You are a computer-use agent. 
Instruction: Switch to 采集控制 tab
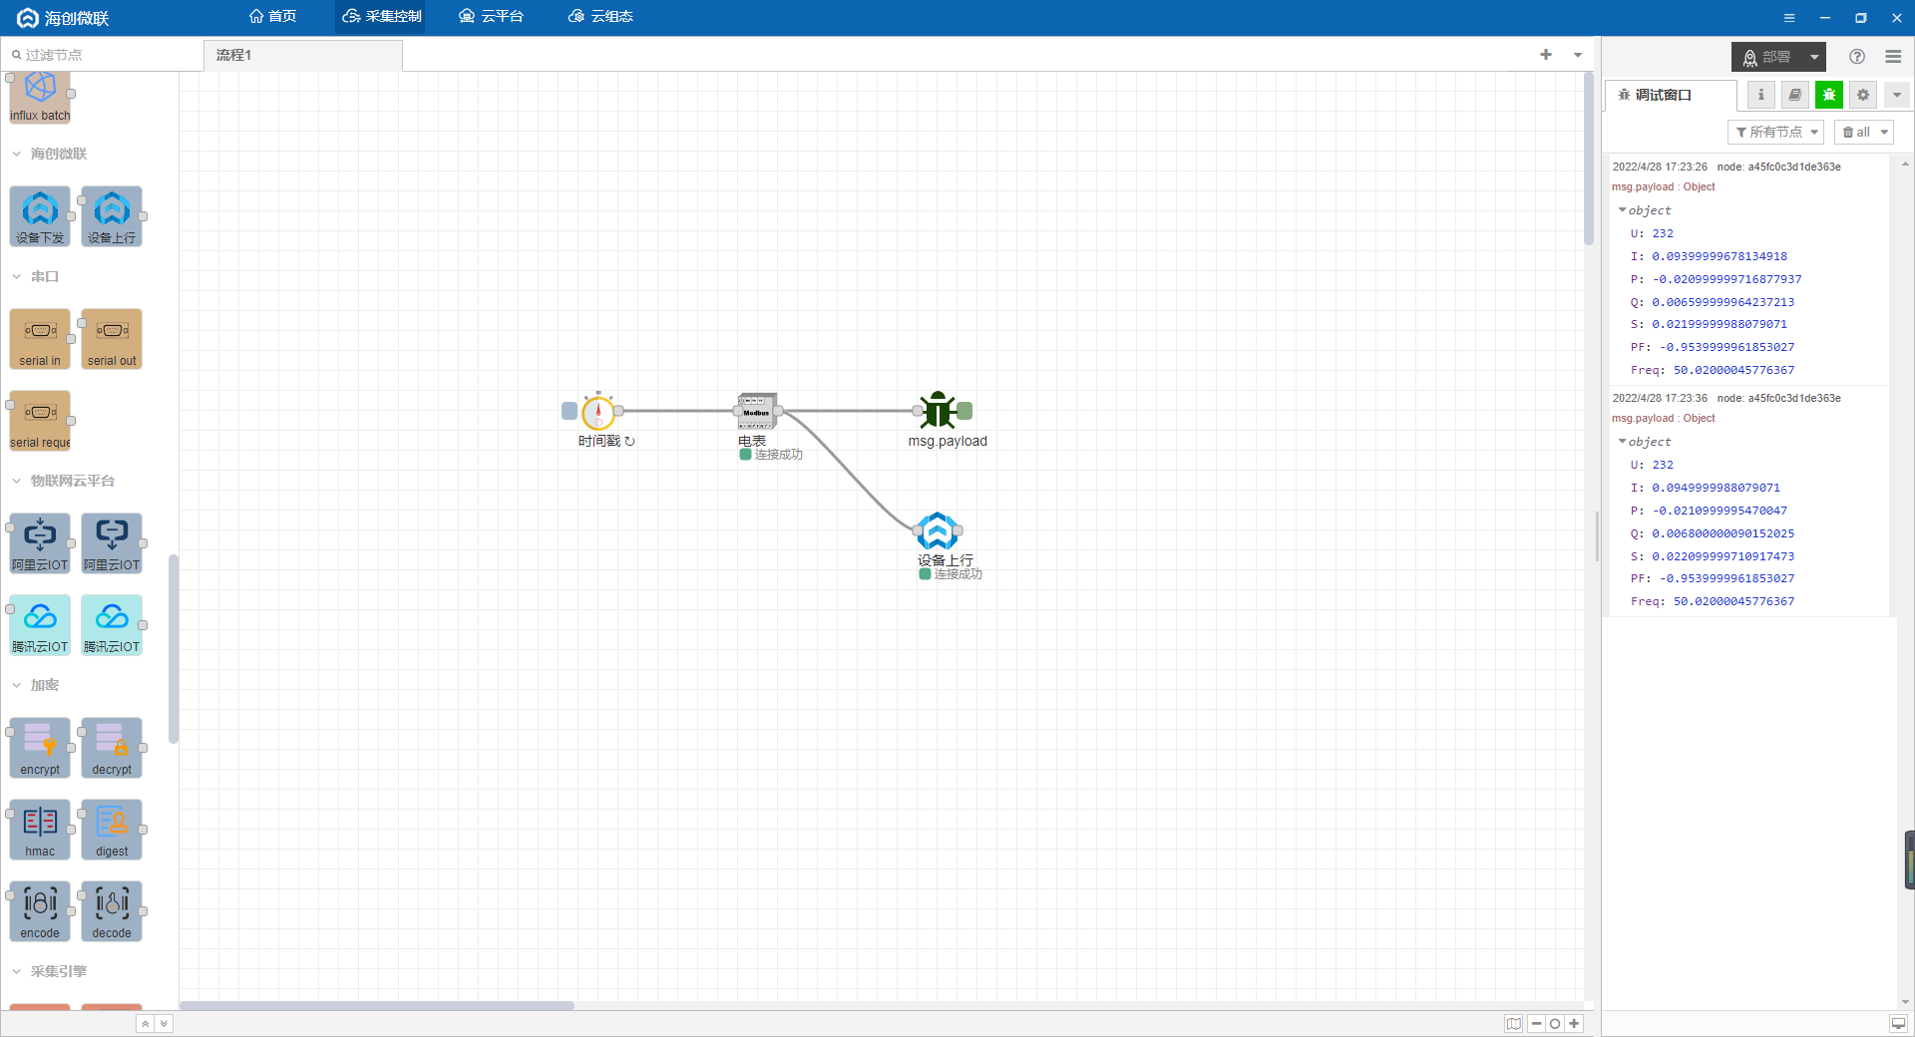pos(382,16)
